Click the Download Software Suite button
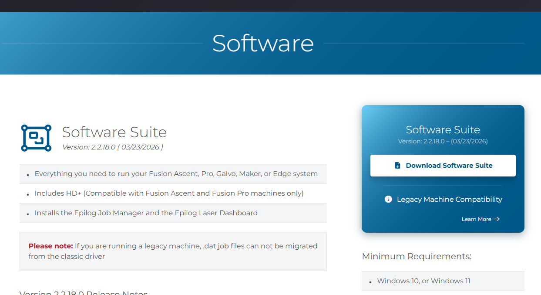The image size is (541, 295). coord(443,166)
